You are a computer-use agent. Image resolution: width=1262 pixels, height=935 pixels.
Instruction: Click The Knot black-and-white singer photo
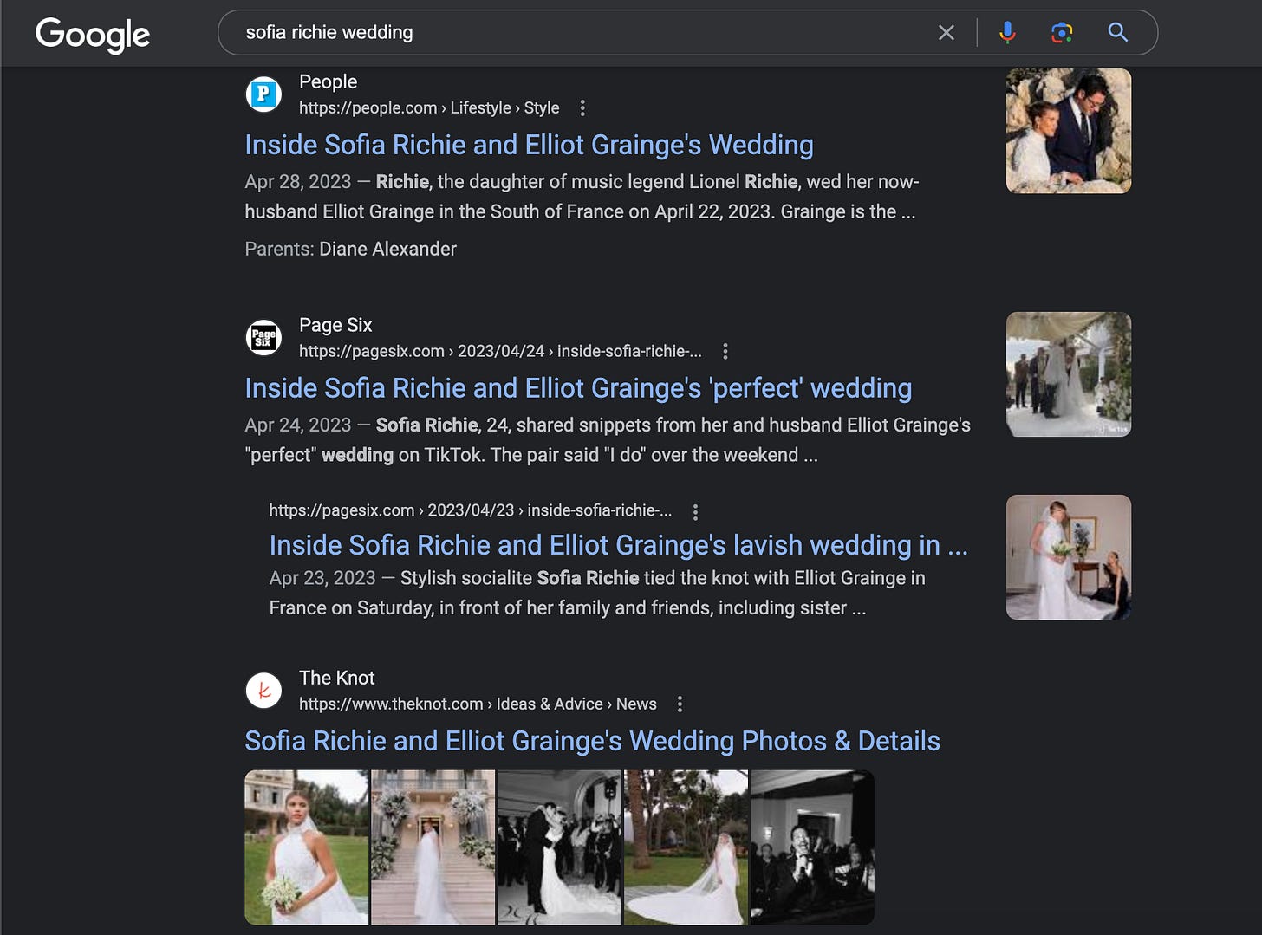pyautogui.click(x=812, y=847)
